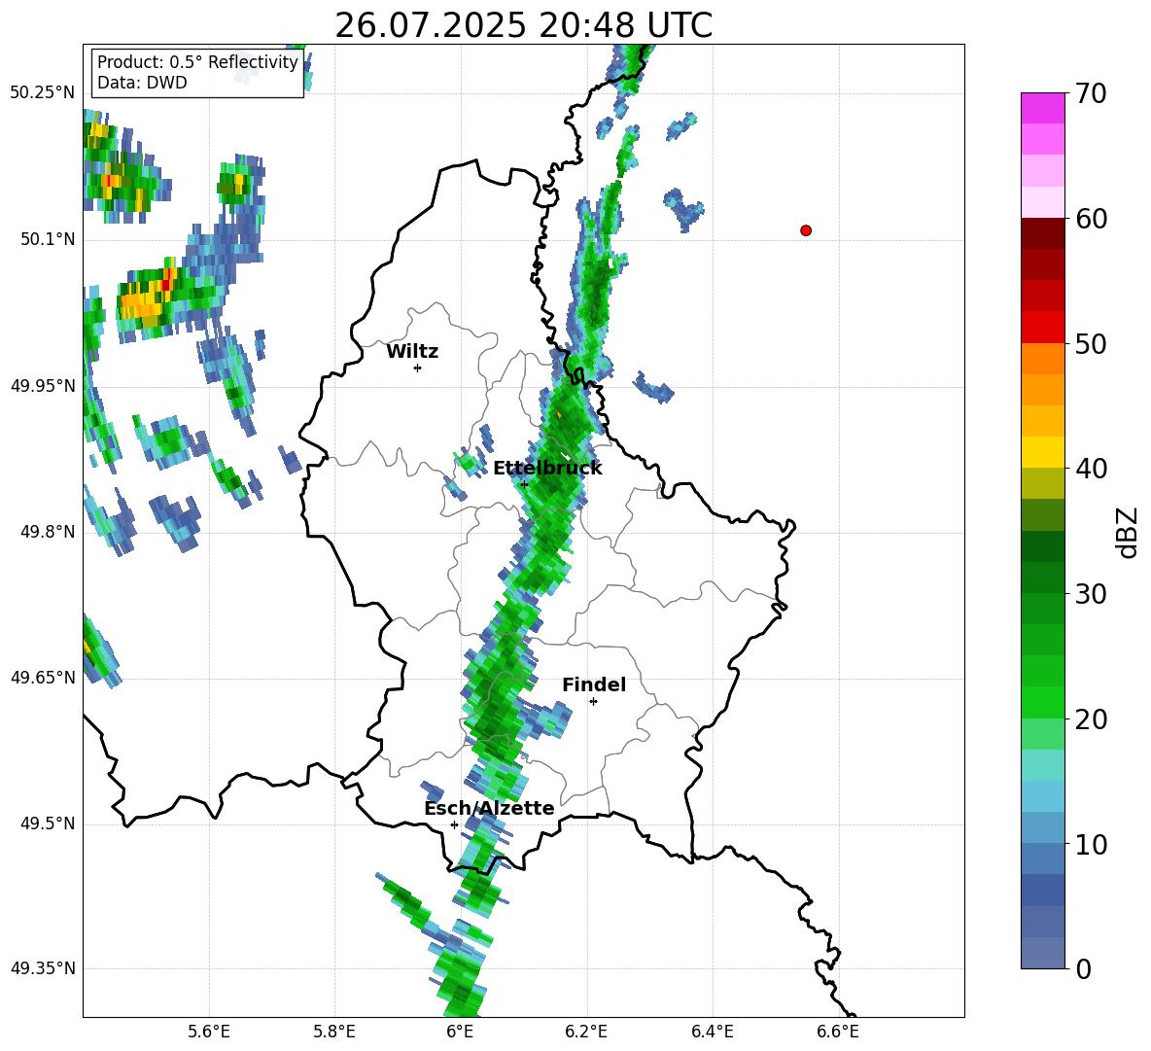Image resolution: width=1151 pixels, height=1051 pixels.
Task: Click the 49.5°N latitude label
Action: 47,823
